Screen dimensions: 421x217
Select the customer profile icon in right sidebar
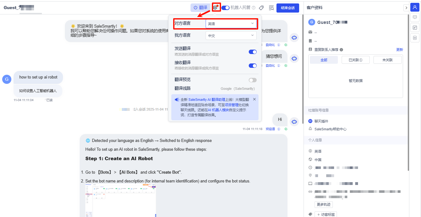pyautogui.click(x=415, y=7)
